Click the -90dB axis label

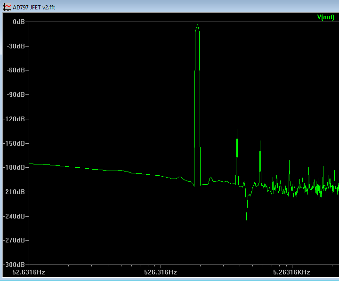click(16, 95)
